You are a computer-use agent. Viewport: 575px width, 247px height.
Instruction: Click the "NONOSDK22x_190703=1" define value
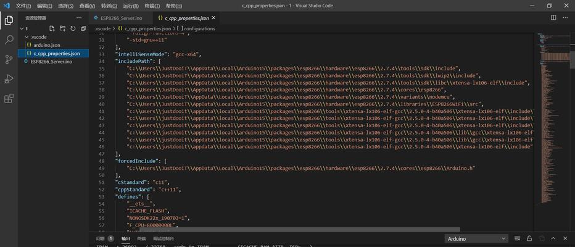point(158,217)
